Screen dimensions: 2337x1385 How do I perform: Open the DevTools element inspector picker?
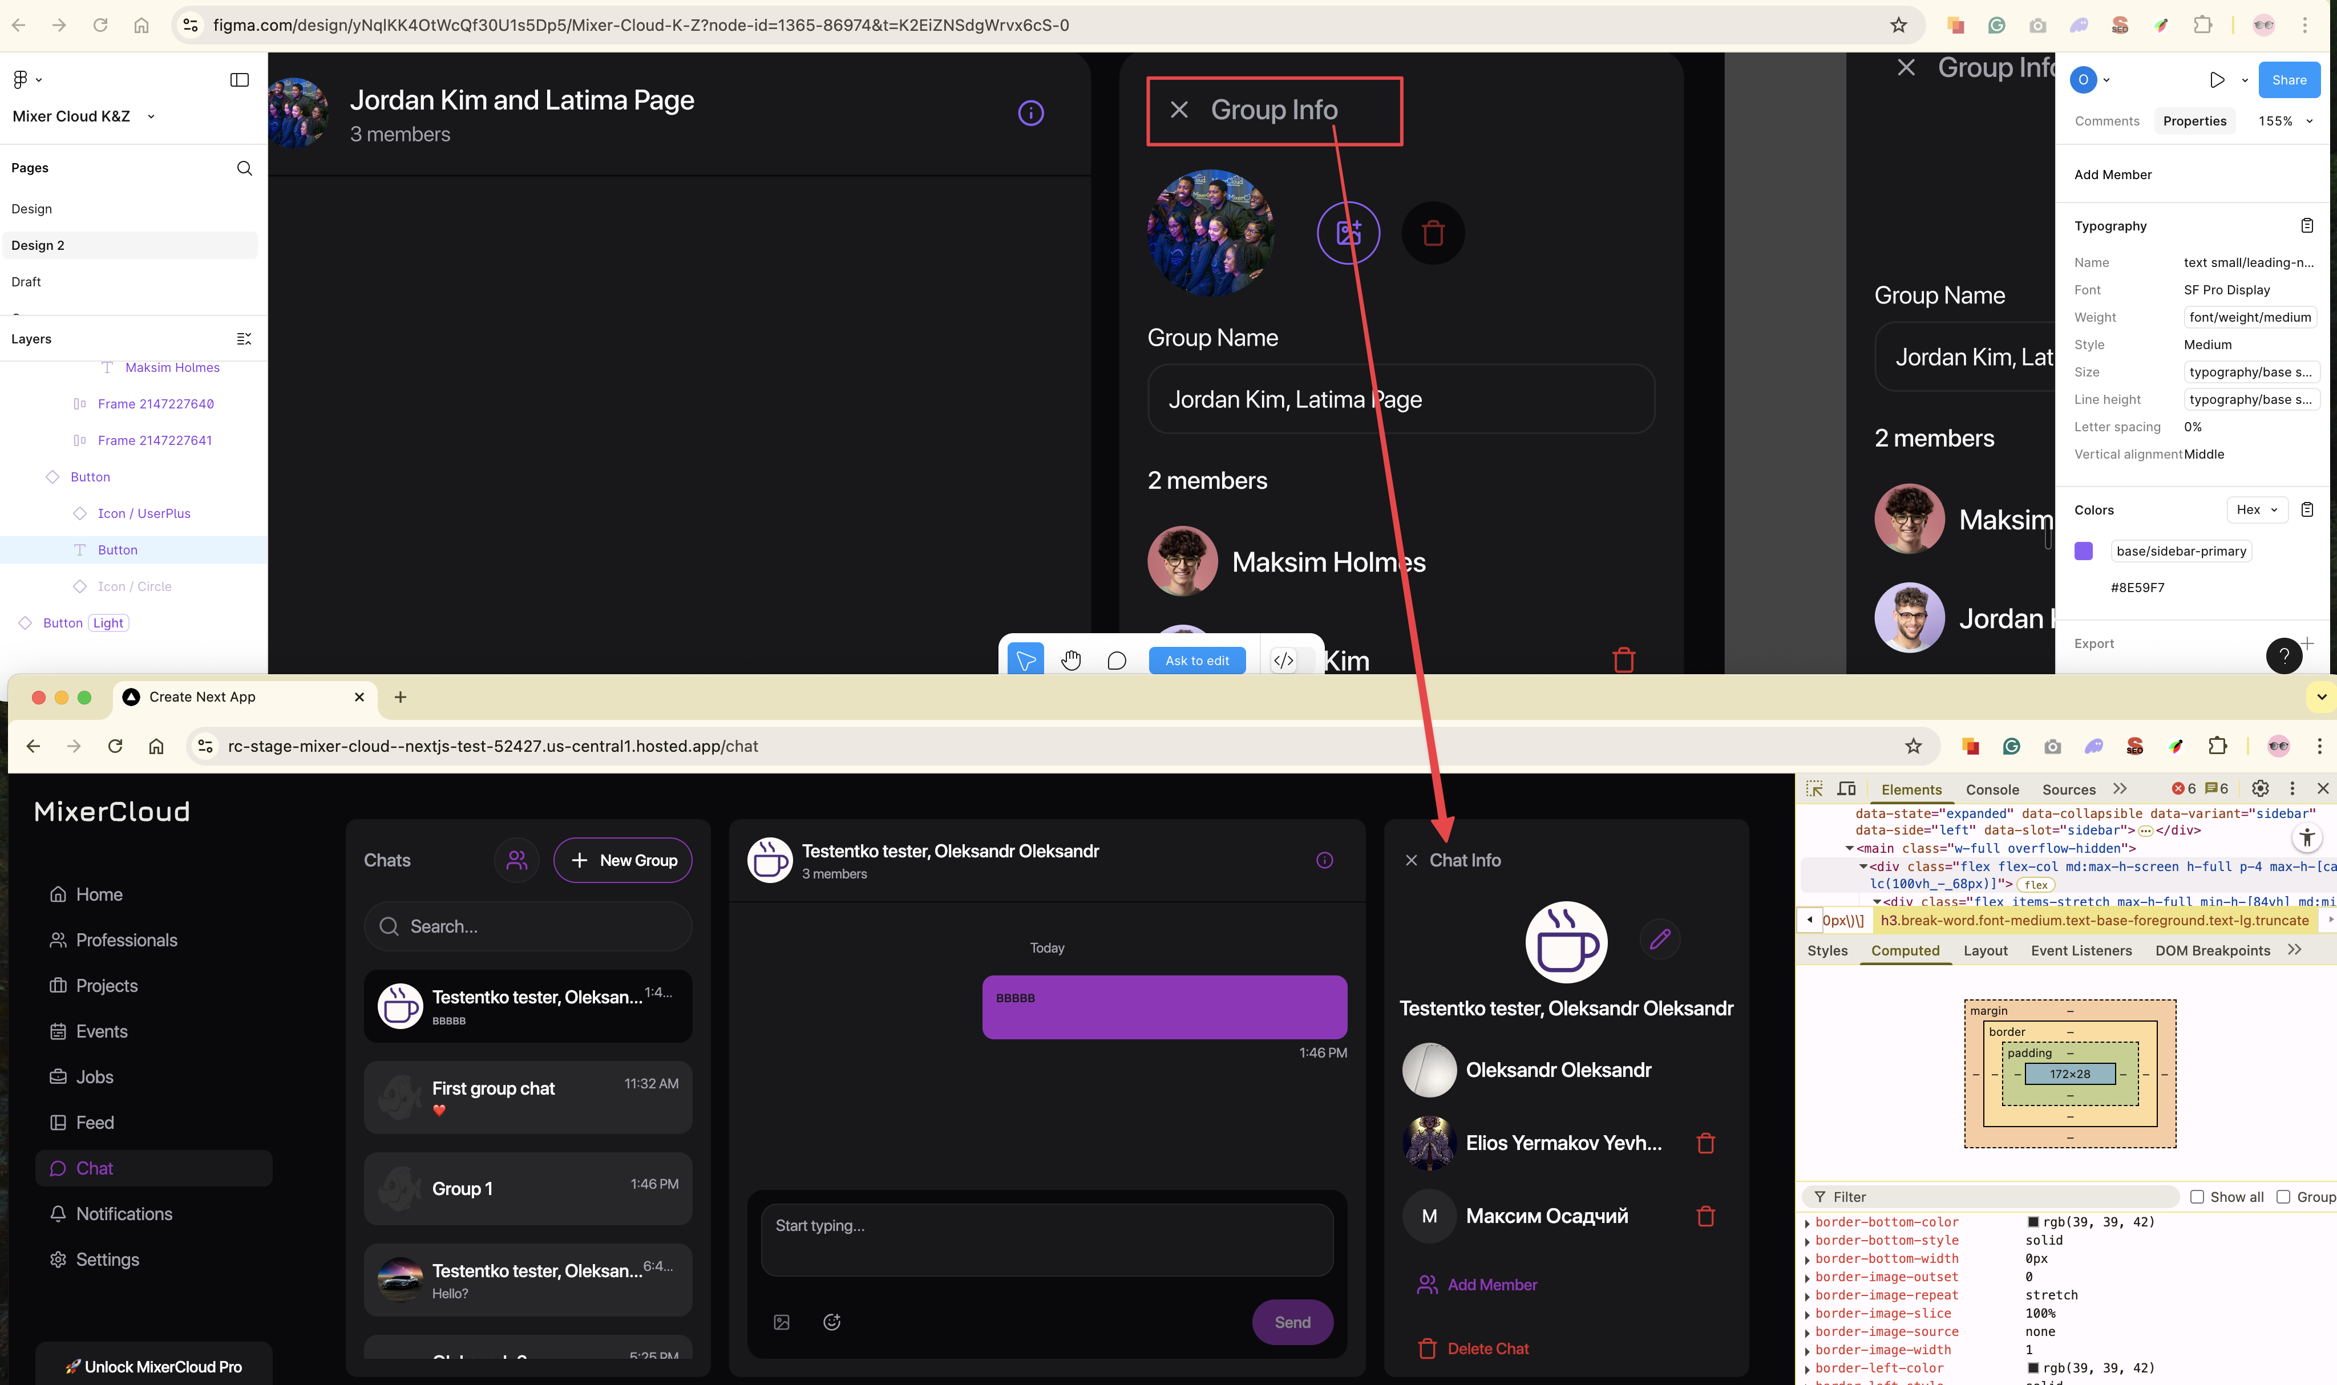pos(1814,789)
